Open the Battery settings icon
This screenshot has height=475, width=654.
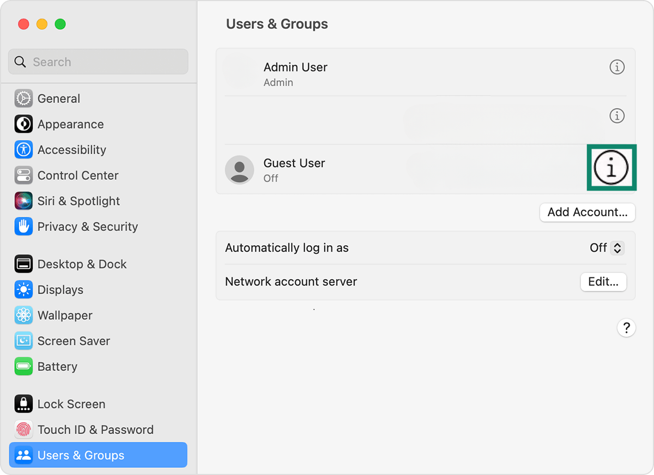coord(23,367)
